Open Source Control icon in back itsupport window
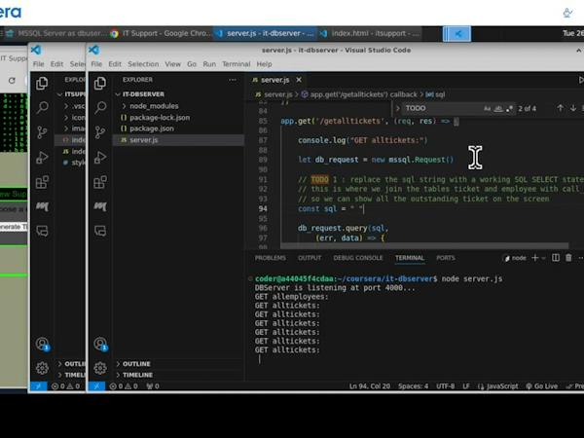This screenshot has height=438, width=584. click(42, 132)
